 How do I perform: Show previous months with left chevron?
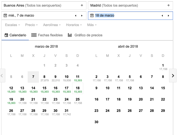(2, 76)
